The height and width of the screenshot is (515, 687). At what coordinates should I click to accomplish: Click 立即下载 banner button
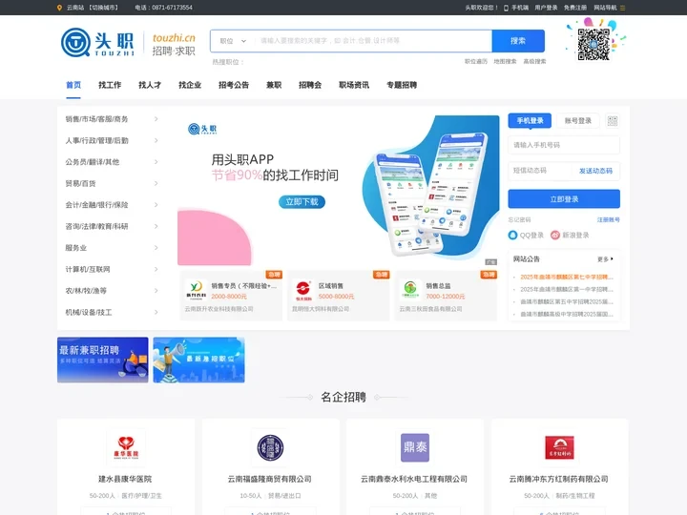pos(302,202)
